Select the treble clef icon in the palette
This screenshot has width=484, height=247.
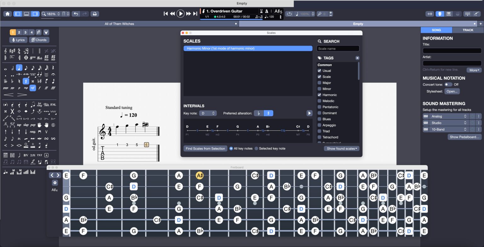[x=5, y=51]
